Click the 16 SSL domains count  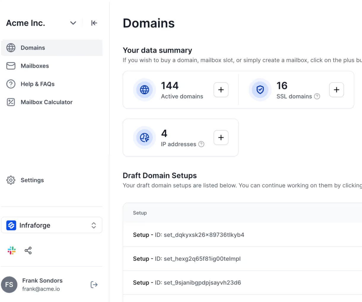(282, 86)
